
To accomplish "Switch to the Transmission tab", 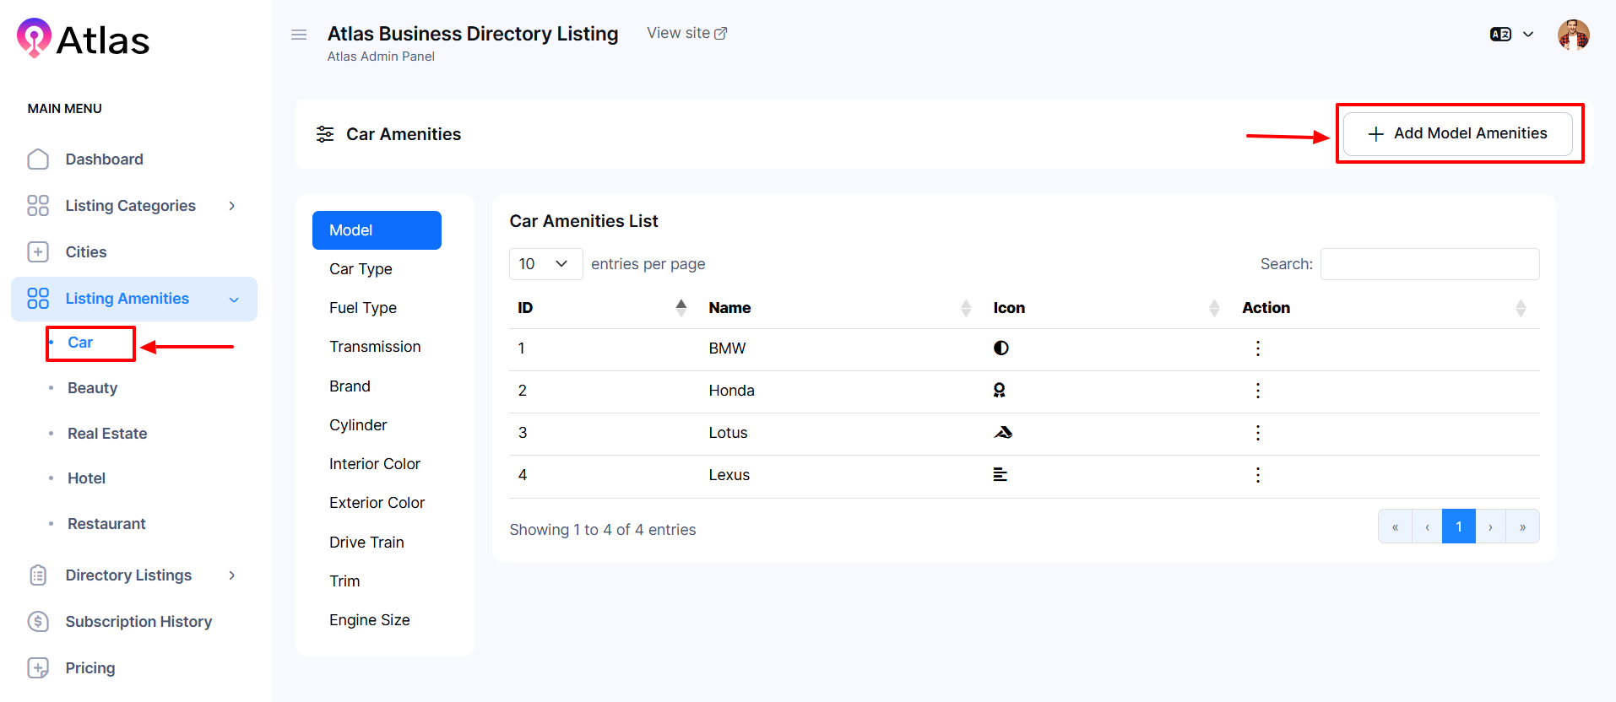I will point(375,347).
